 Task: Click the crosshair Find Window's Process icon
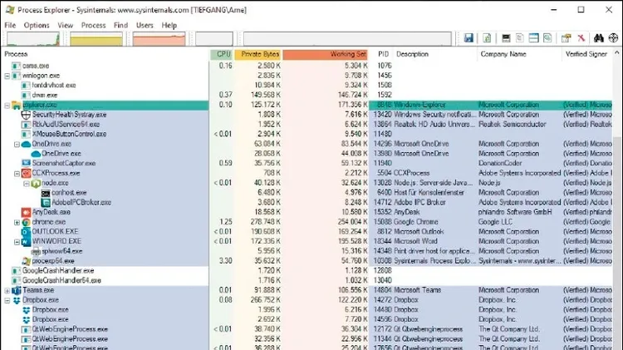click(x=614, y=38)
